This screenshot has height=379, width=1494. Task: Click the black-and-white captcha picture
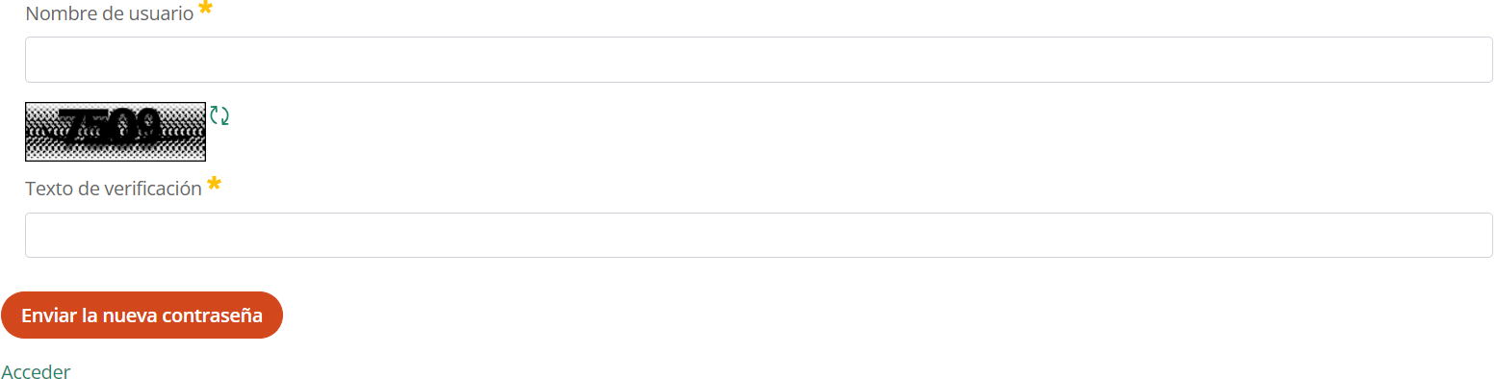pyautogui.click(x=116, y=131)
